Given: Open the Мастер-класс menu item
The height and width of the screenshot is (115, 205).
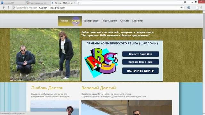Looking at the screenshot, I should point(91,21).
